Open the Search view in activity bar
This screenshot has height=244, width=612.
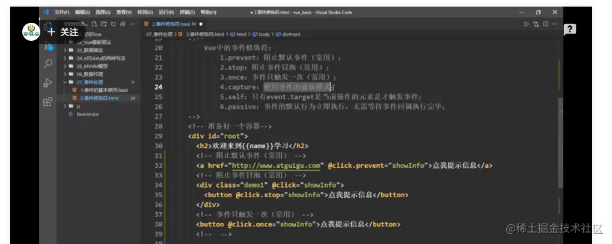coord(48,64)
